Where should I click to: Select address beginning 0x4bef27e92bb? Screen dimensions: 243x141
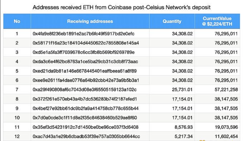click(x=86, y=108)
